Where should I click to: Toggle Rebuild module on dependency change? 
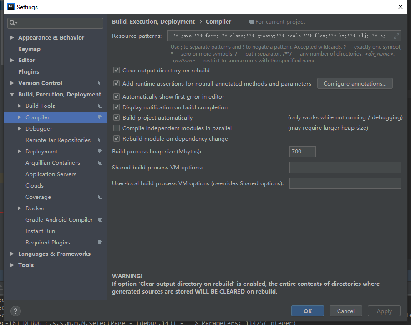(117, 139)
